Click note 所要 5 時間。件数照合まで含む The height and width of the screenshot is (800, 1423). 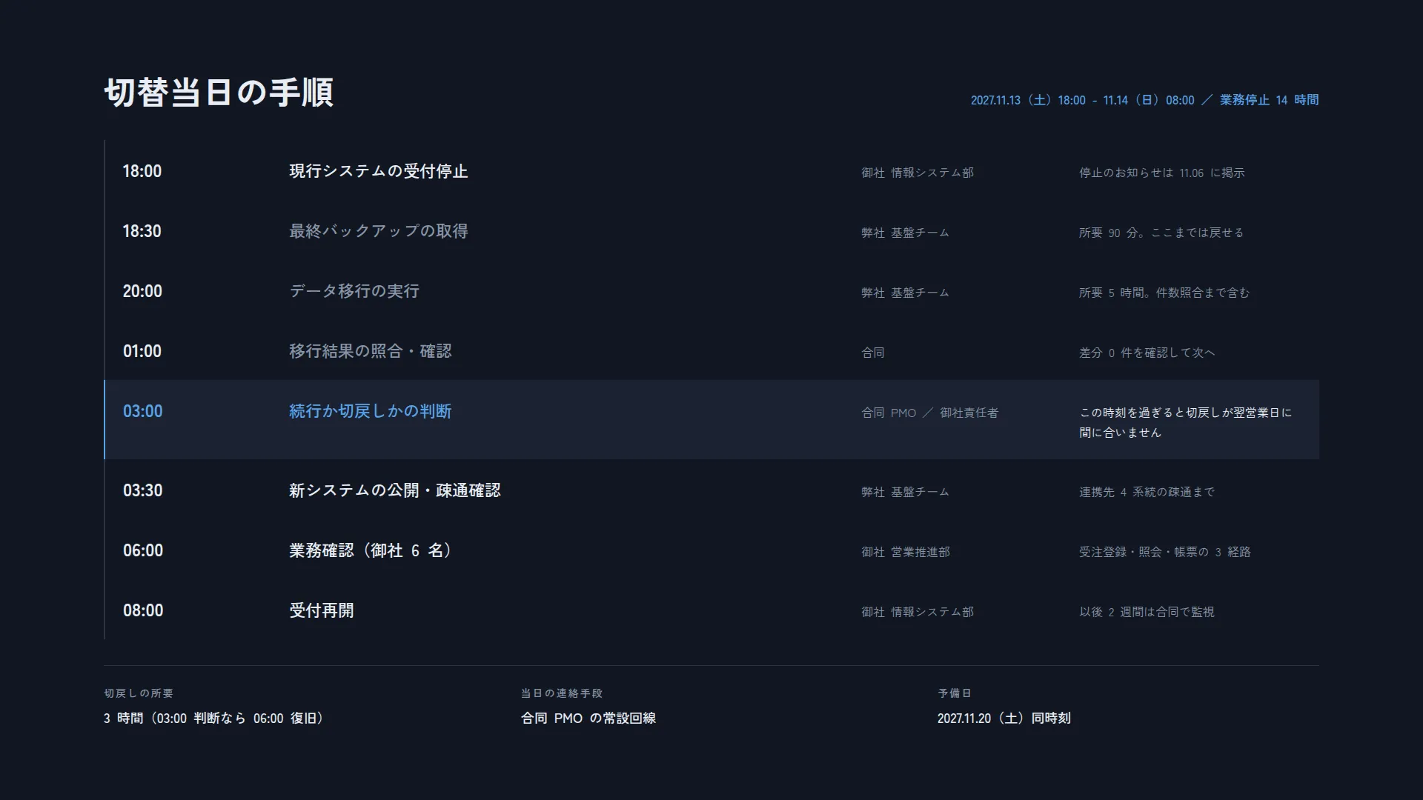[x=1164, y=293]
